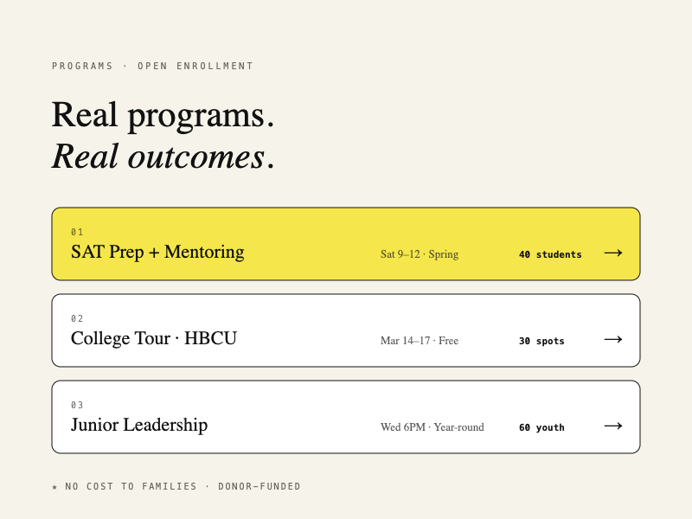Click the arrow on College Tour card
This screenshot has width=692, height=519.
click(x=612, y=339)
